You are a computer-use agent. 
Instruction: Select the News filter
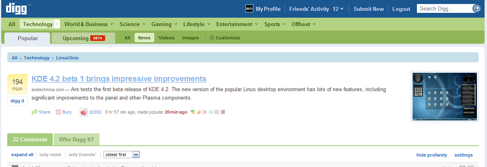pyautogui.click(x=144, y=38)
